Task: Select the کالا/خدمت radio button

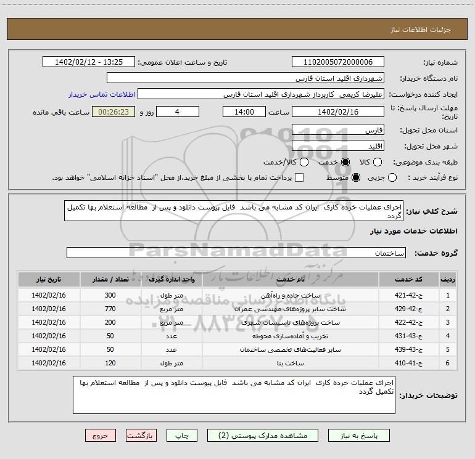Action: (304, 162)
